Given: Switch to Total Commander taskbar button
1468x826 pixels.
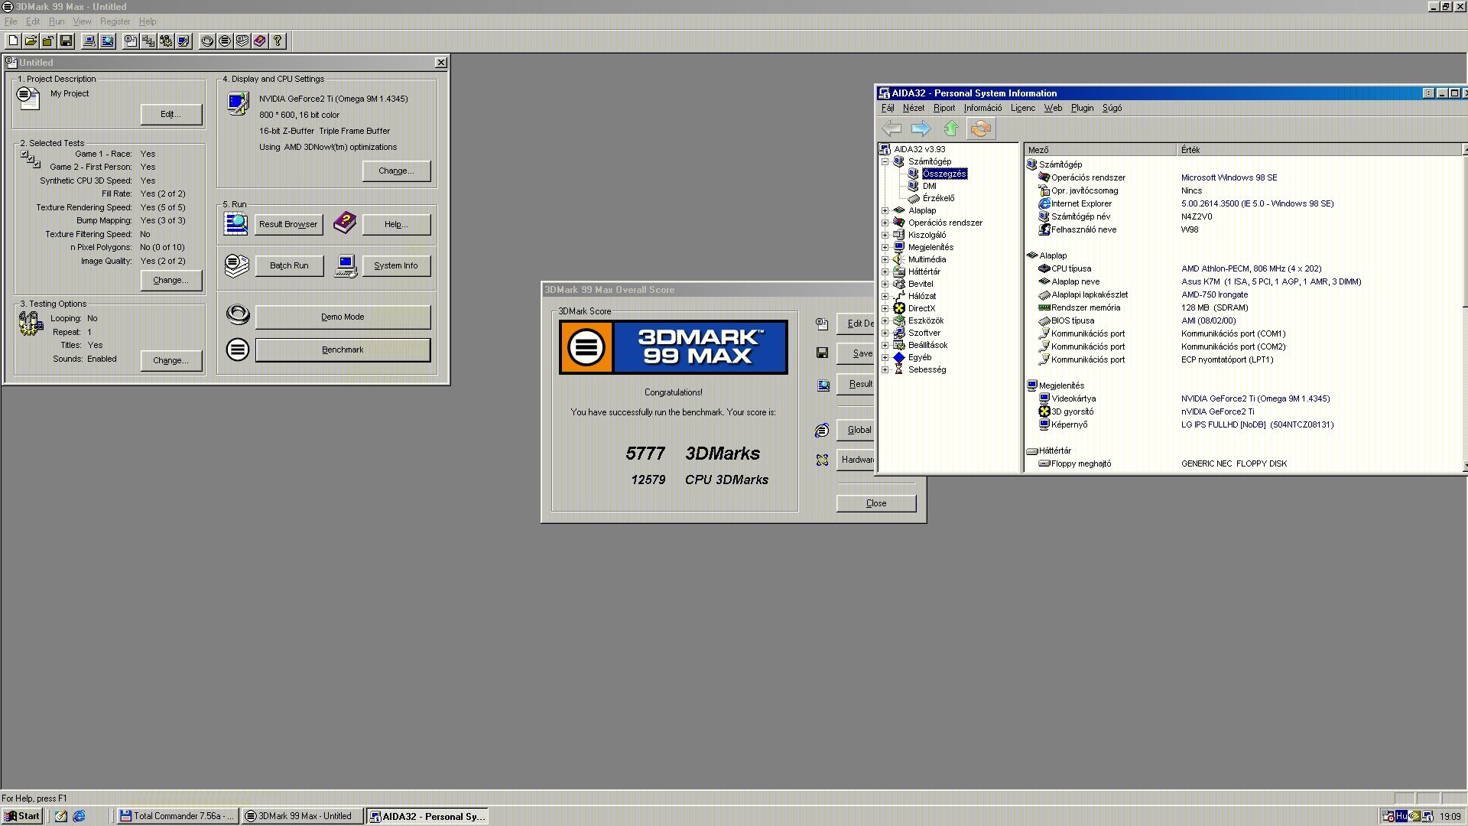Looking at the screenshot, I should tap(177, 816).
